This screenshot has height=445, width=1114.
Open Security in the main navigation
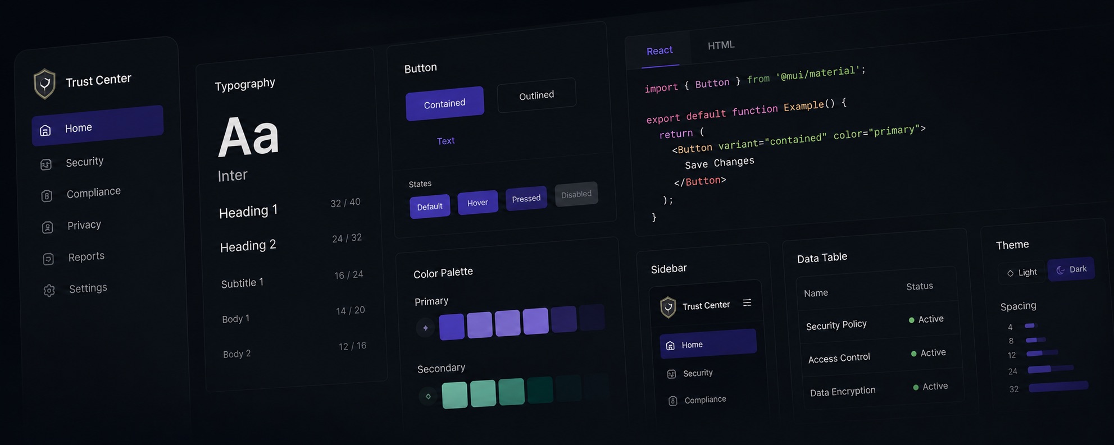84,162
